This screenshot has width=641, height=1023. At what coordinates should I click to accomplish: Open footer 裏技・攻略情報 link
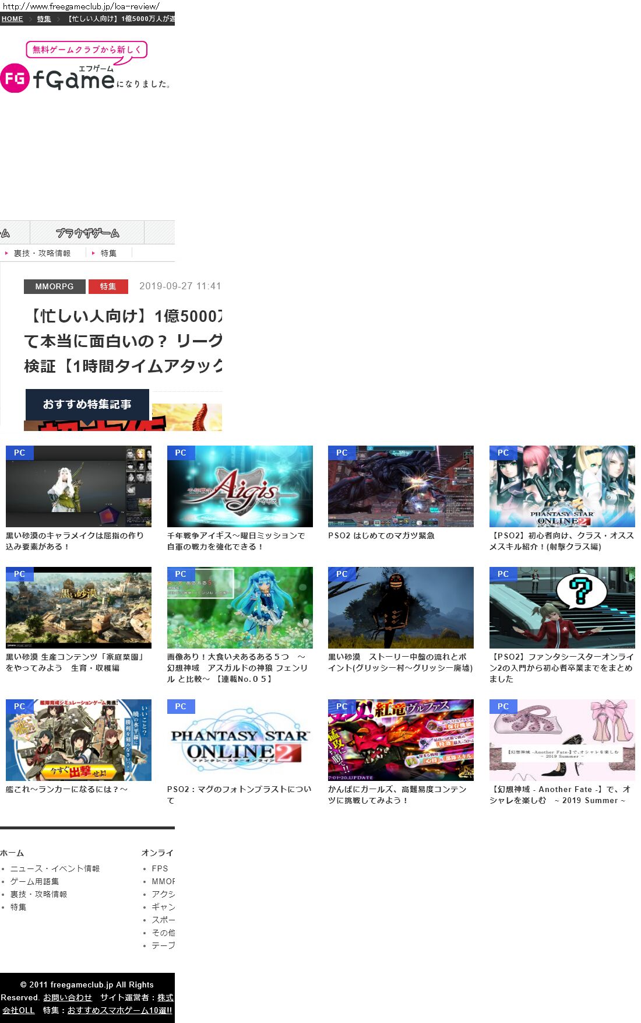pyautogui.click(x=38, y=894)
